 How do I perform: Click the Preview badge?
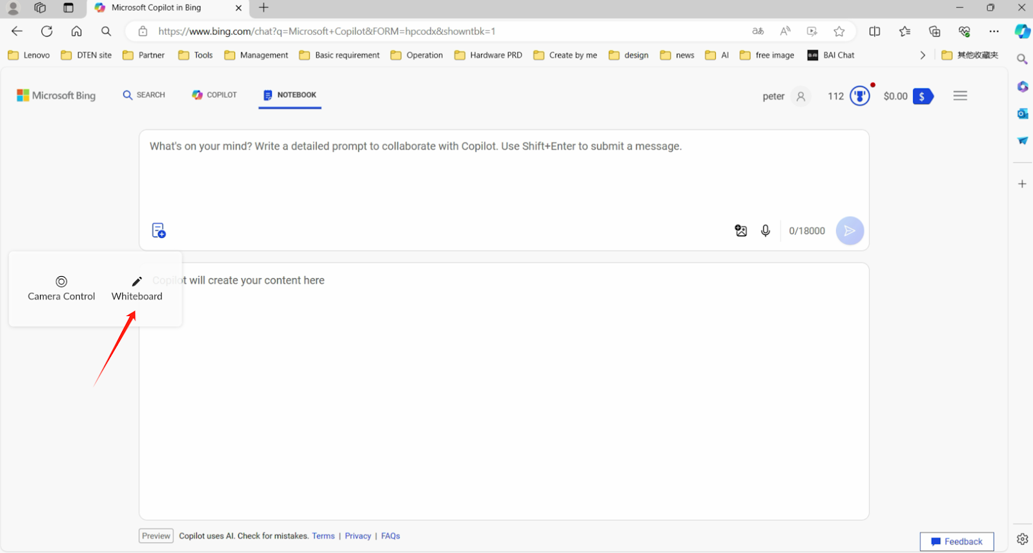point(156,536)
